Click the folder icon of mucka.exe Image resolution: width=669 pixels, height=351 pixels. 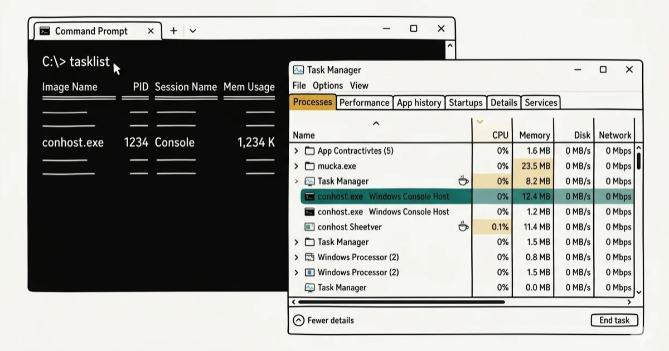point(309,166)
